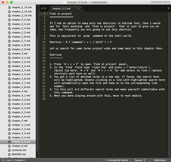Open the tab list dropdown arrow
171x162 pixels.
coord(168,8)
